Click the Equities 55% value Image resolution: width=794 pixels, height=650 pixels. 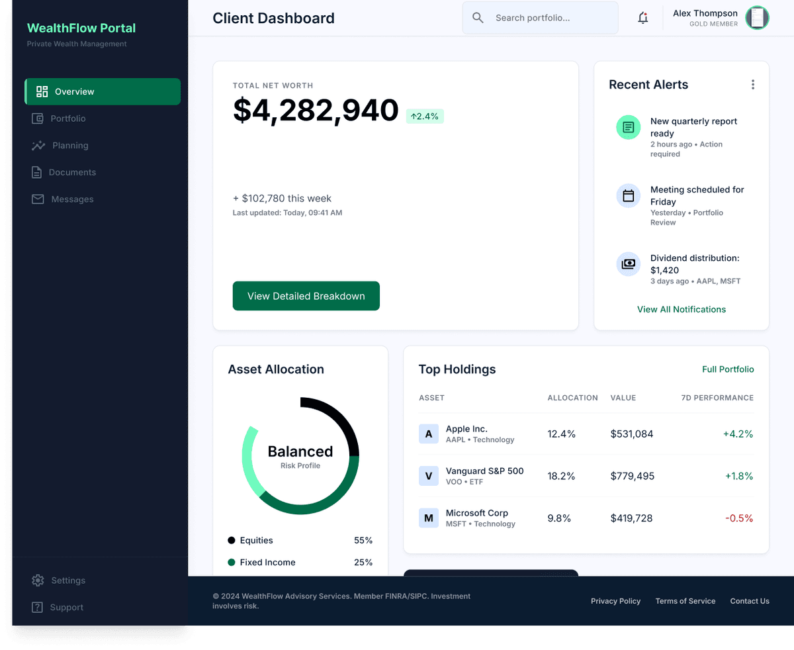click(363, 541)
